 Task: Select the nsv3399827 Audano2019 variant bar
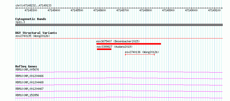[x=104, y=49]
